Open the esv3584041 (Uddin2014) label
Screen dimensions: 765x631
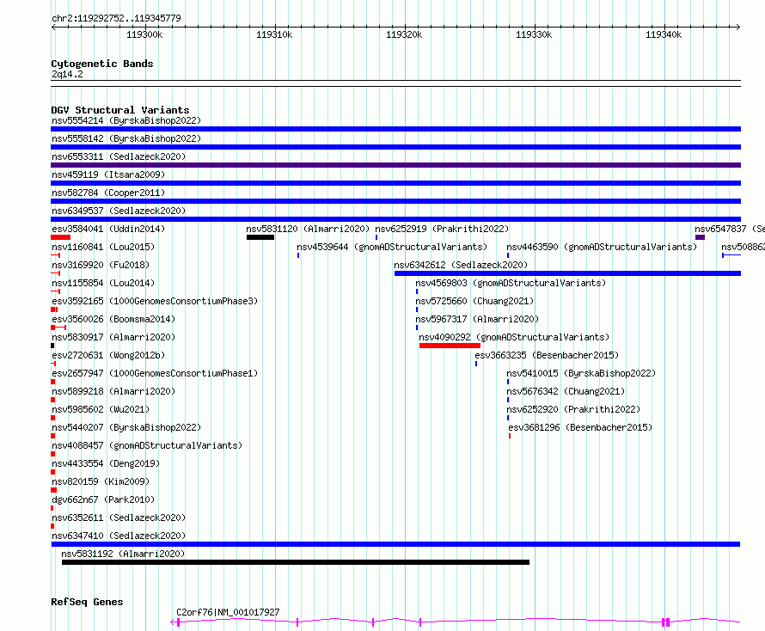108,229
